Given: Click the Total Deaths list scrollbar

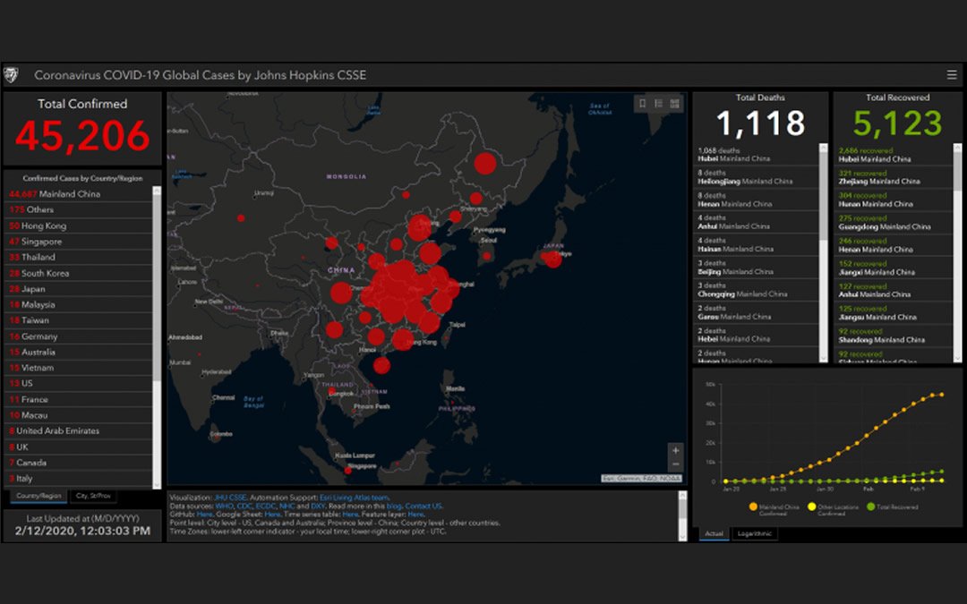Looking at the screenshot, I should (x=824, y=252).
